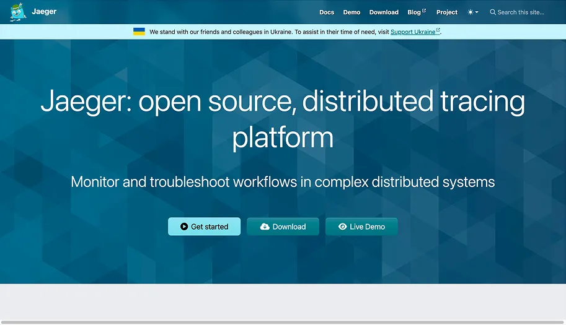This screenshot has height=325, width=566.
Task: Click the horizontal scrollbar at page bottom
Action: pyautogui.click(x=283, y=322)
